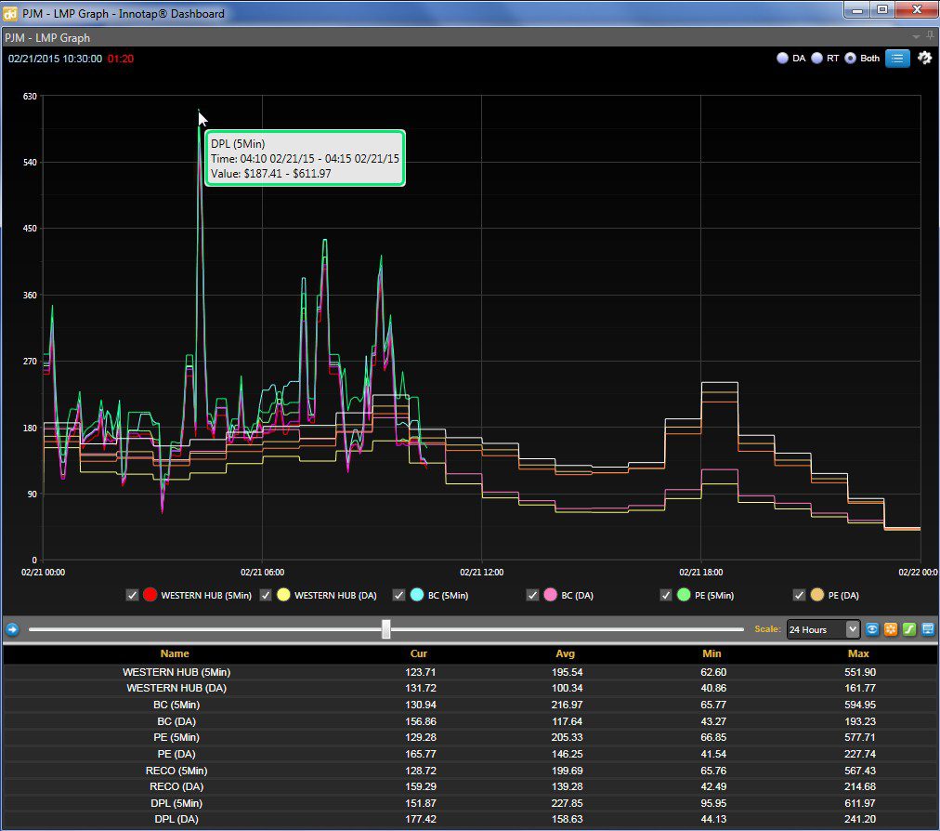940x831 pixels.
Task: Click the red 01:20 countdown timer
Action: click(x=121, y=59)
